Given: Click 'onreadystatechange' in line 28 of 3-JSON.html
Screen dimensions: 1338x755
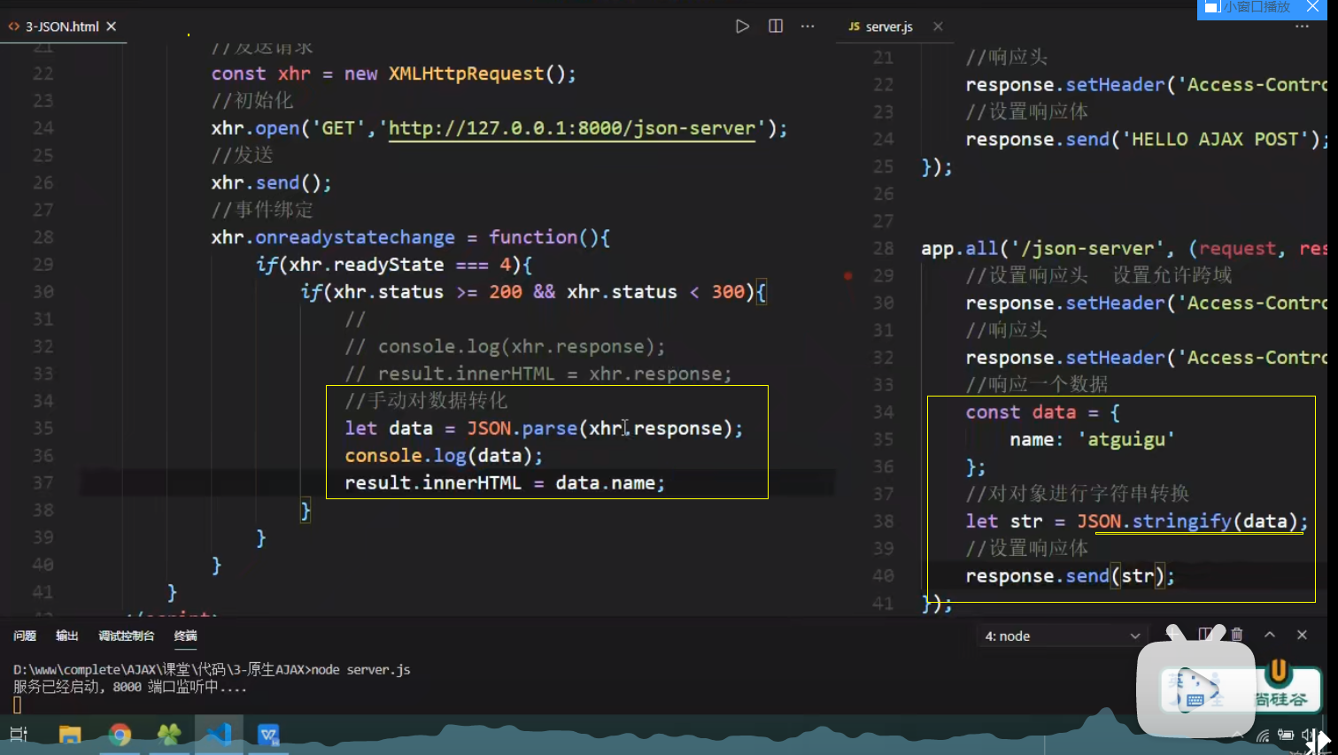Looking at the screenshot, I should [354, 237].
